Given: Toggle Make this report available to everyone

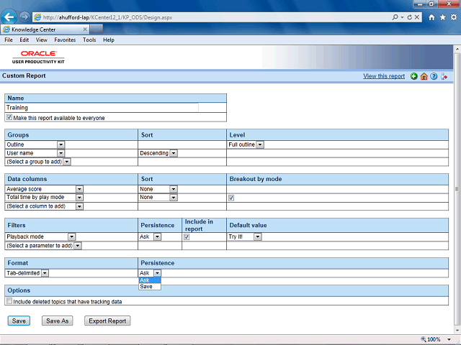Looking at the screenshot, I should pyautogui.click(x=9, y=117).
